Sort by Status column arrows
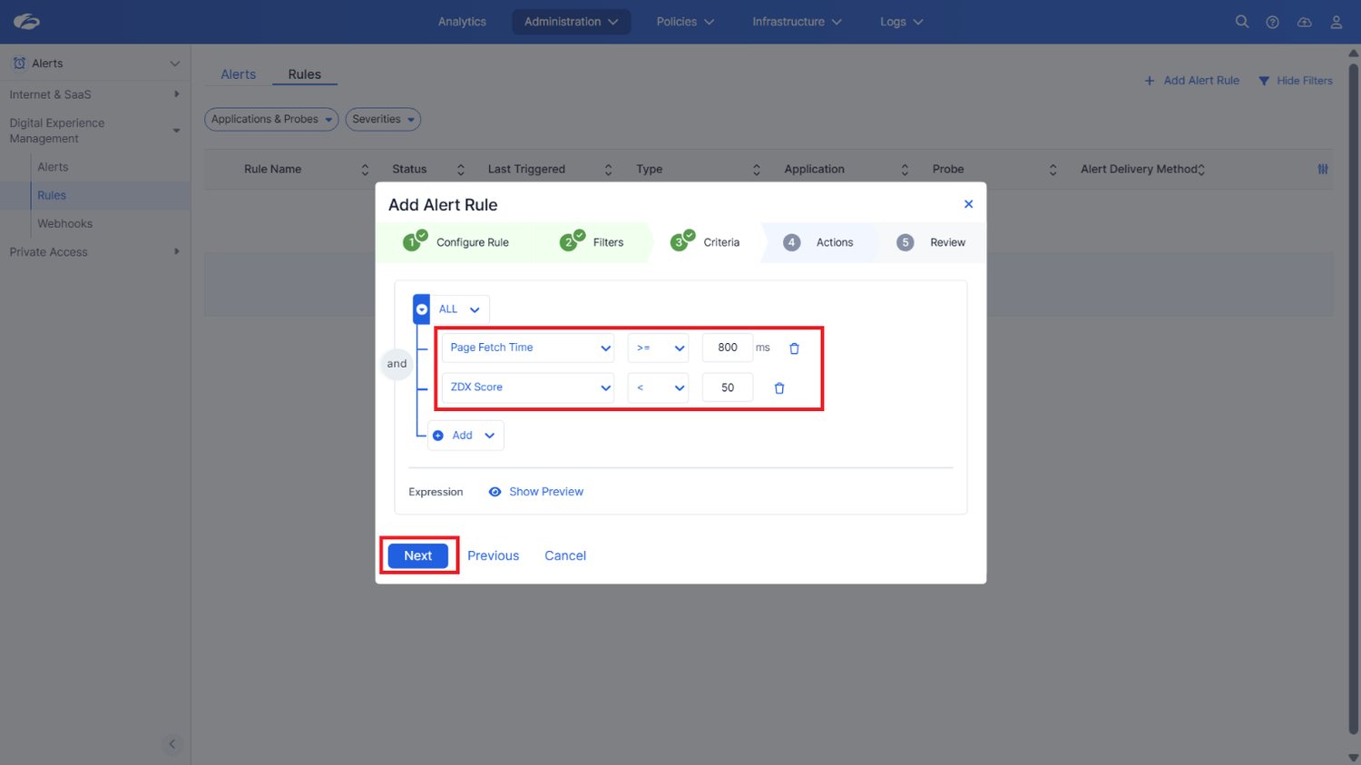 [460, 170]
